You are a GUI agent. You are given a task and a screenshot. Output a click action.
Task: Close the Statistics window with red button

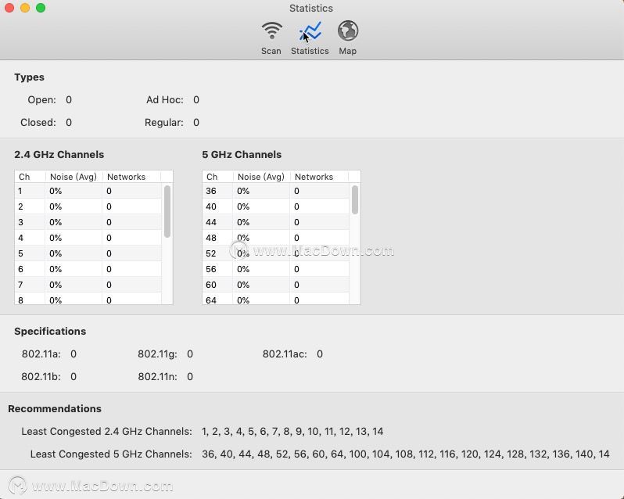point(9,8)
